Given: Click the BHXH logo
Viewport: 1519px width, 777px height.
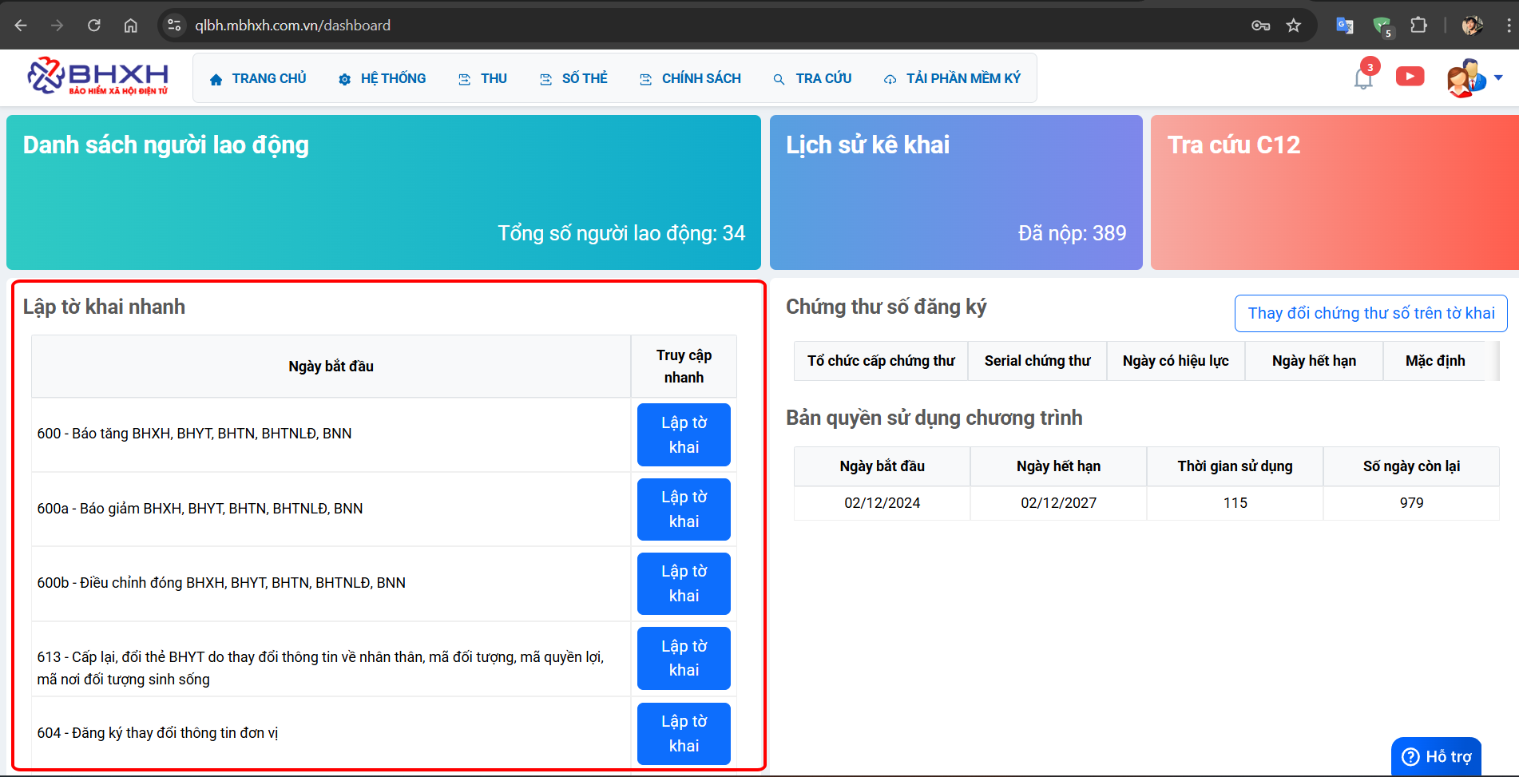Looking at the screenshot, I should point(98,77).
